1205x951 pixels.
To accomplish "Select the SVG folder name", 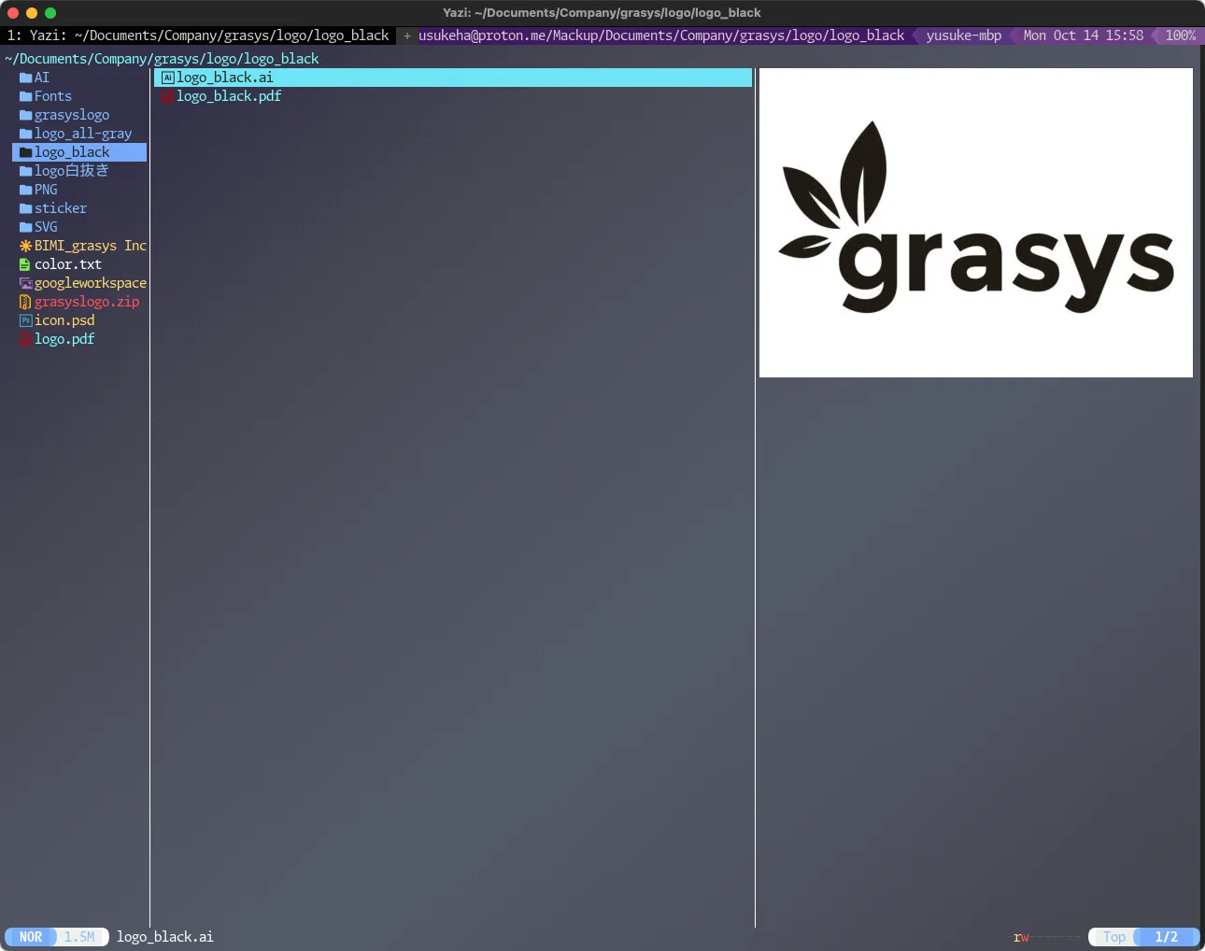I will point(46,227).
